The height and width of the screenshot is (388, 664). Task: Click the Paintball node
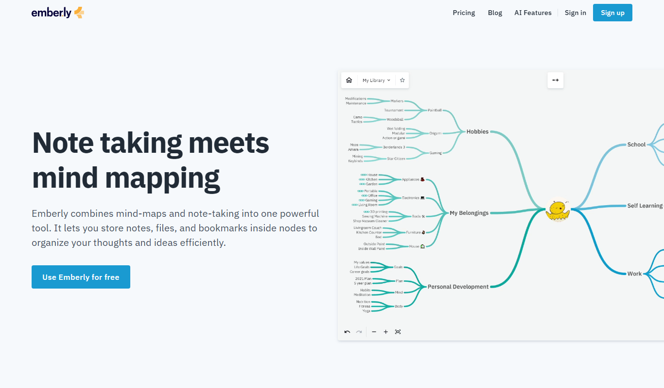tap(435, 110)
